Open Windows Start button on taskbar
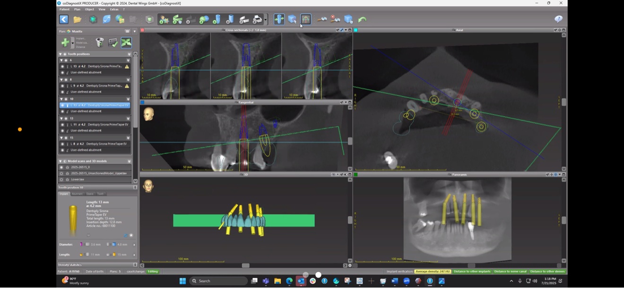The width and height of the screenshot is (624, 288). coord(182,281)
